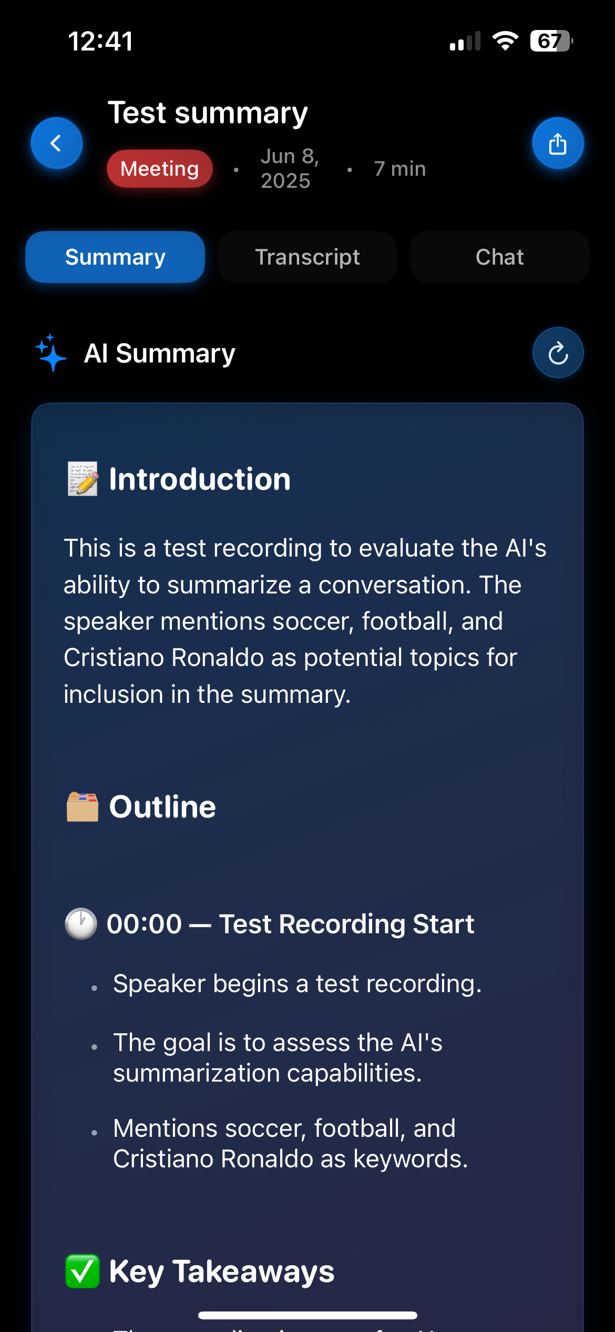615x1332 pixels.
Task: Switch to the Transcript tab
Action: point(307,257)
